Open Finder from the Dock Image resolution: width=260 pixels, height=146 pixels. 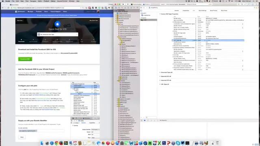tap(42, 143)
